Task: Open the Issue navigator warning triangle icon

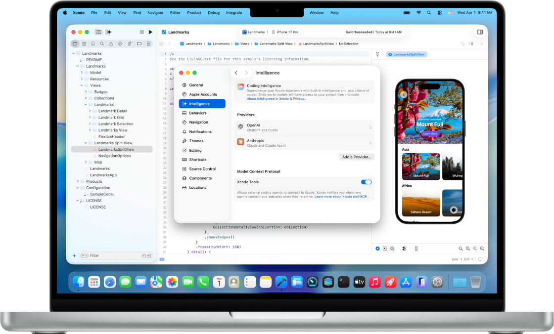Action: tap(111, 43)
